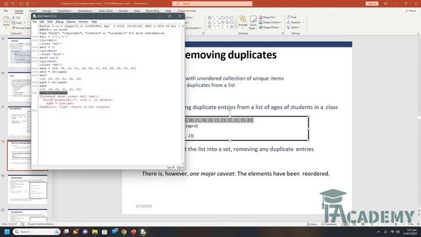The image size is (421, 237).
Task: Open the Arrange tool in Drawing group
Action: point(243,22)
